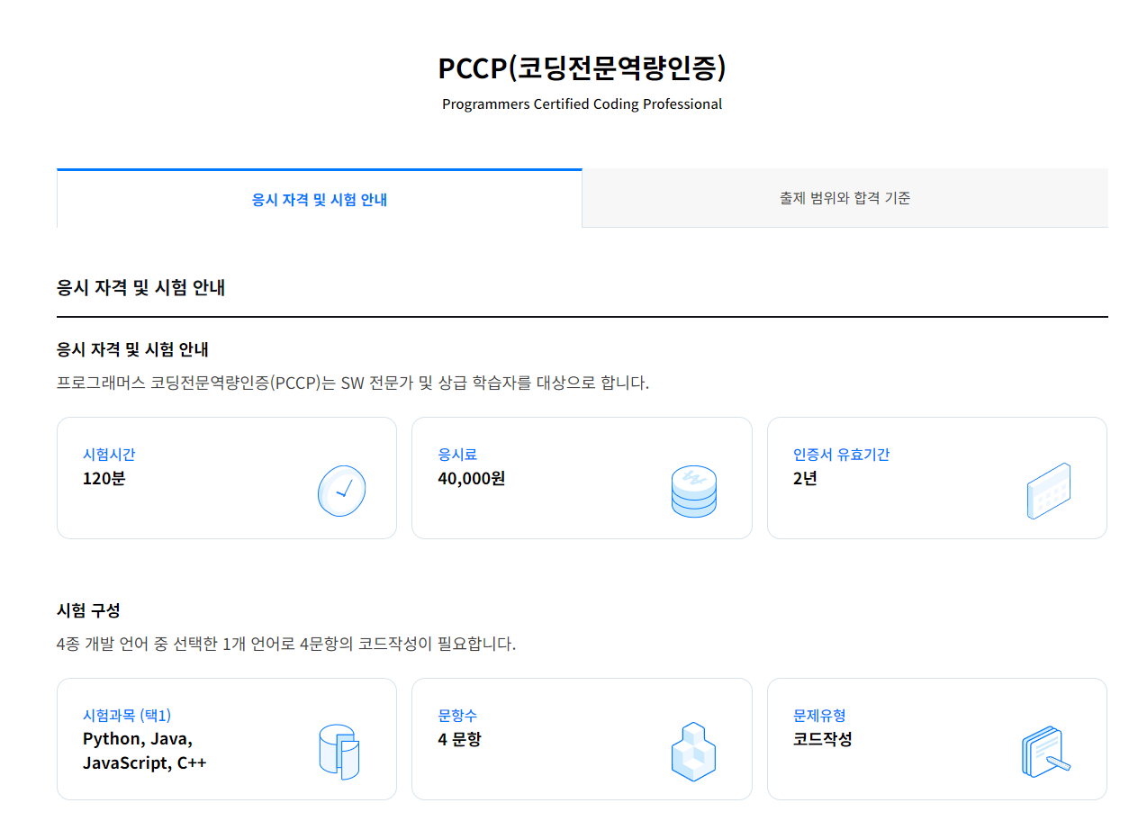Click the 문항수 label
This screenshot has width=1138, height=830.
pos(457,716)
